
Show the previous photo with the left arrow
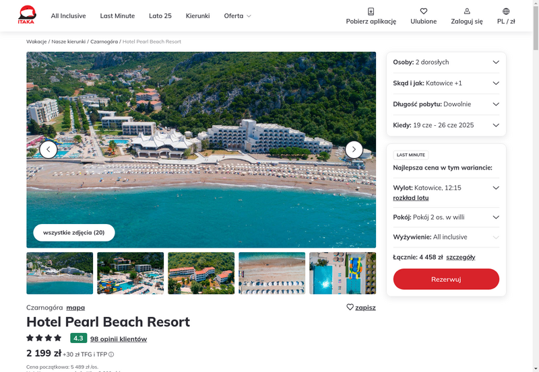click(x=48, y=149)
